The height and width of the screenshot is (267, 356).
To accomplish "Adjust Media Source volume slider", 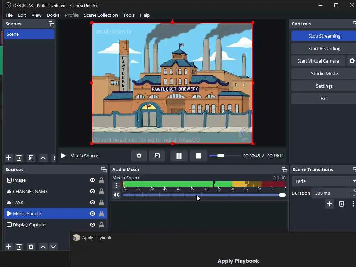I will click(x=204, y=195).
